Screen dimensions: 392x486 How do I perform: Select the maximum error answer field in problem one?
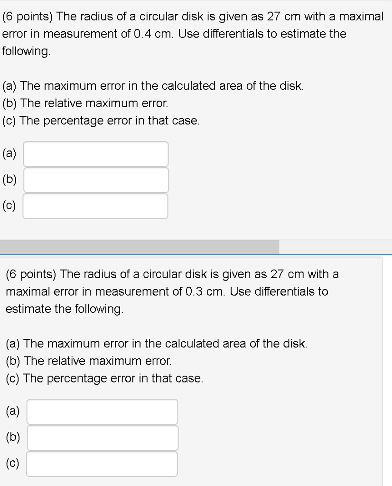point(95,153)
